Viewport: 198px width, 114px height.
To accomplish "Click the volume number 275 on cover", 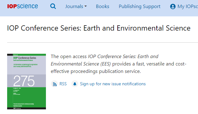I will pyautogui.click(x=24, y=81).
